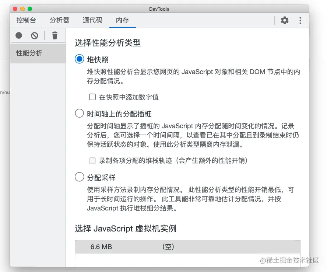Click the 堆快照 label text

98,60
